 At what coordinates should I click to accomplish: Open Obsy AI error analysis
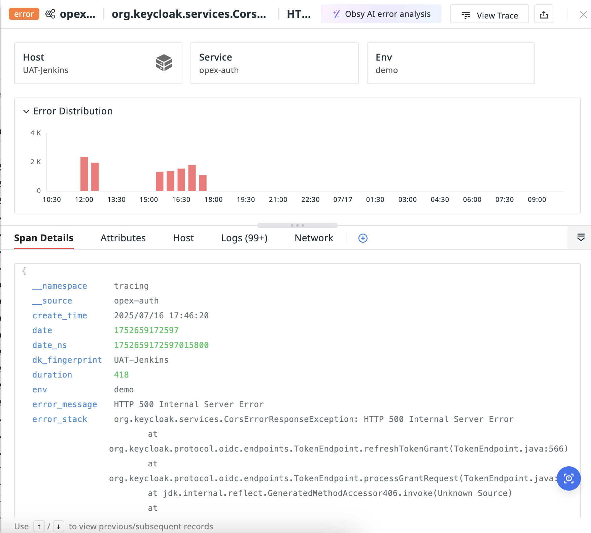381,14
